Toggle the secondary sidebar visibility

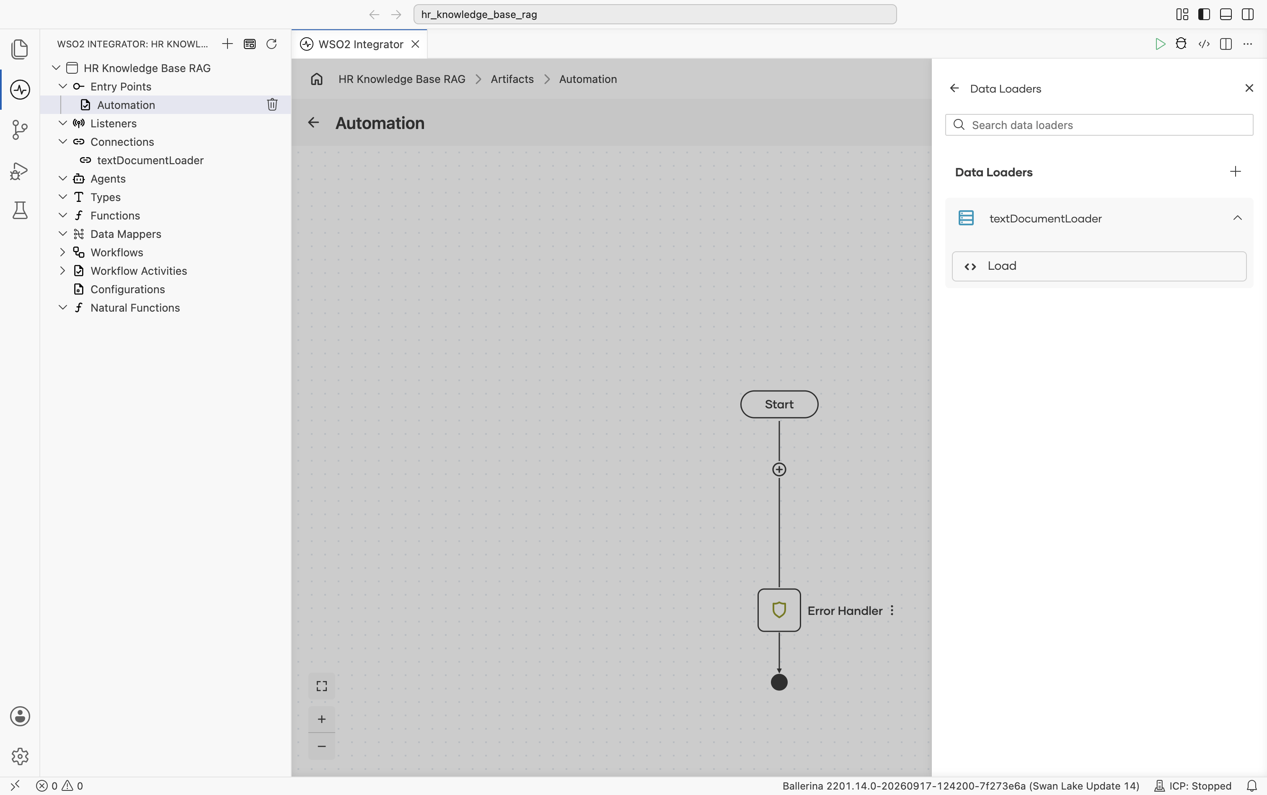(x=1247, y=14)
